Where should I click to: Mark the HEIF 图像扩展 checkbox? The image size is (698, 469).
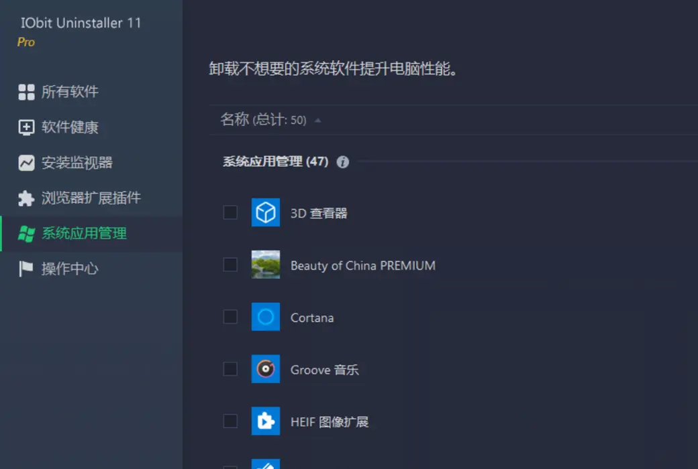230,421
